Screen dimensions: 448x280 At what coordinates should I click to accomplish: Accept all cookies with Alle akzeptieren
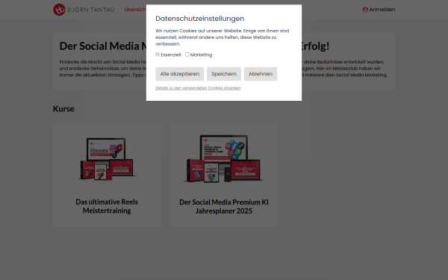180,74
